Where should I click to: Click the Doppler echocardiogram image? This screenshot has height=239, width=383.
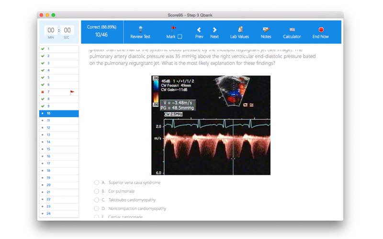pyautogui.click(x=211, y=125)
